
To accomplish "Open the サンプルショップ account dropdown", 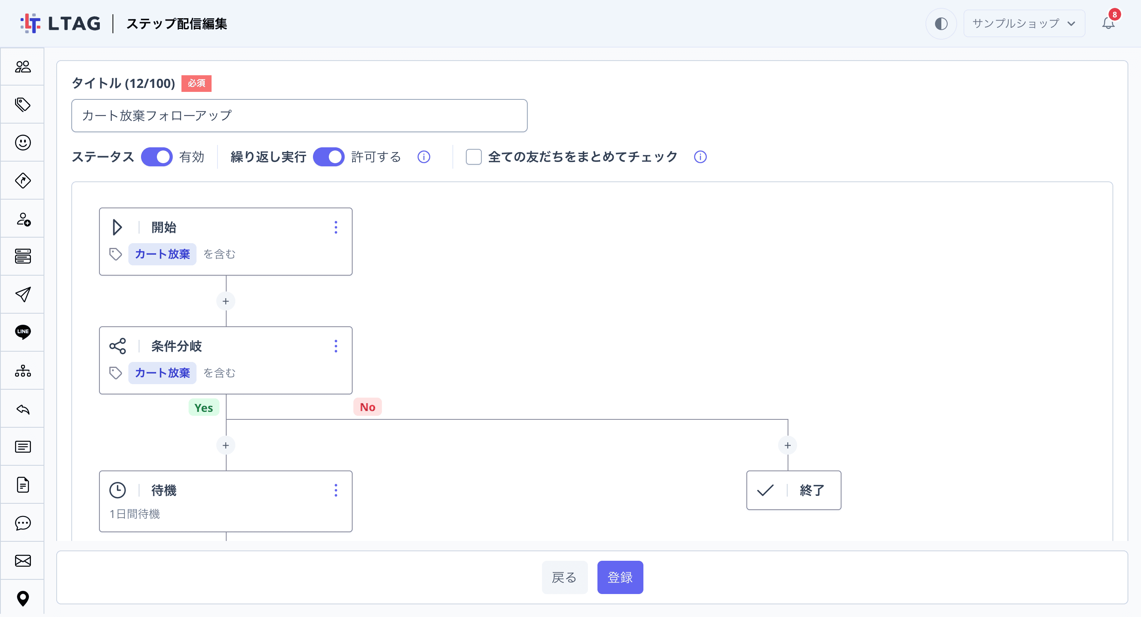I will coord(1024,23).
